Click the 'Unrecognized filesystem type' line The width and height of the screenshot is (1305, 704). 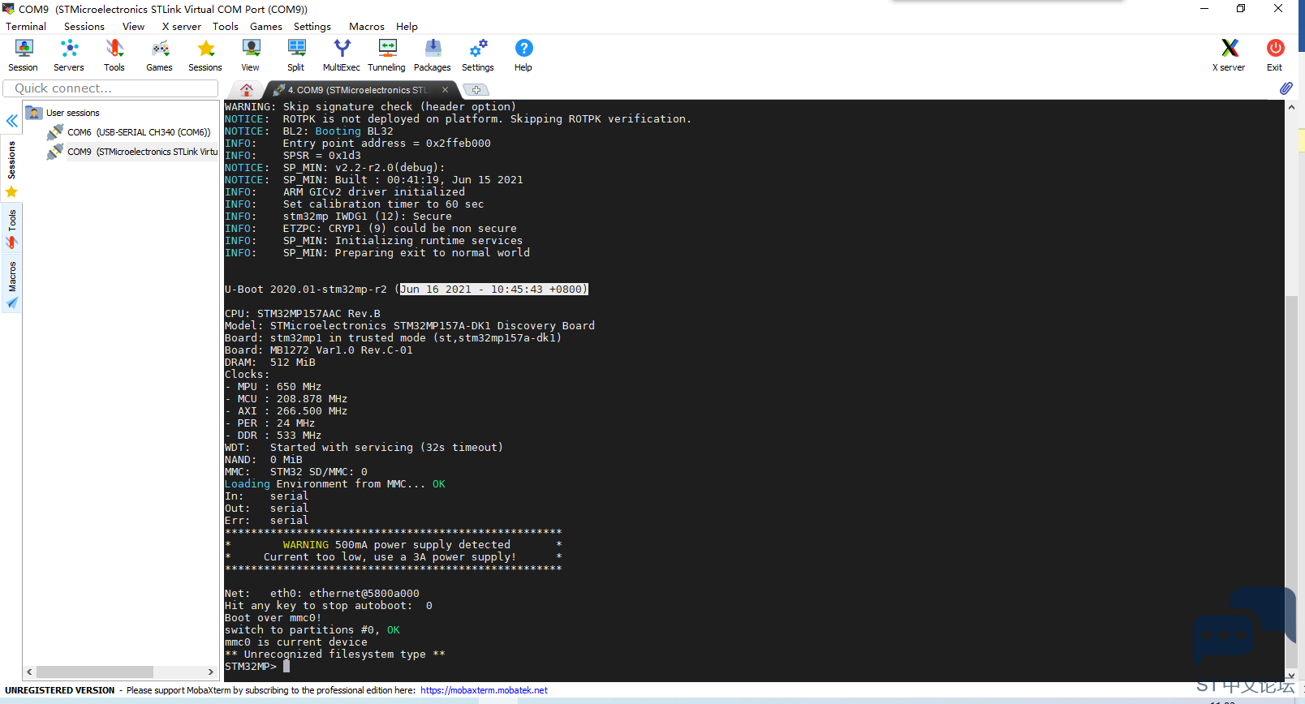point(335,655)
